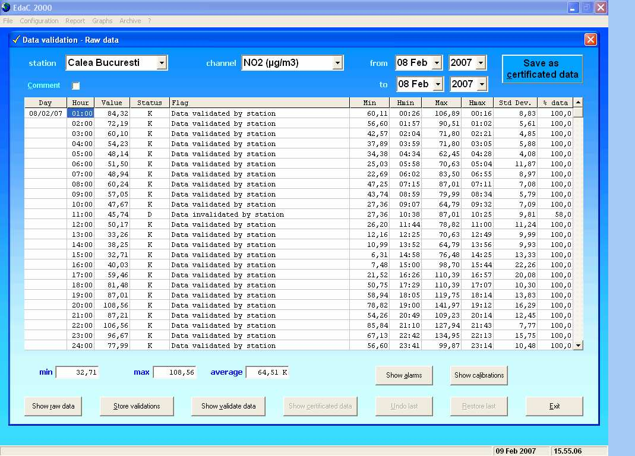Expand the from-date year 2007 dropdown

point(481,63)
